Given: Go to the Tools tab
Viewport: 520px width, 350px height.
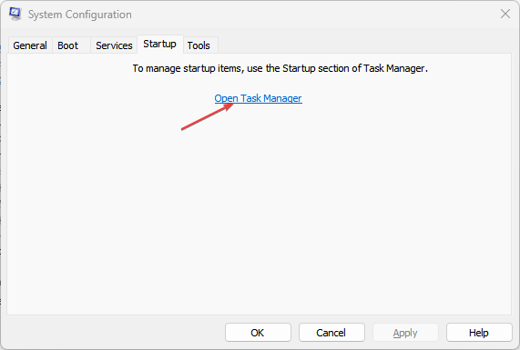Looking at the screenshot, I should (199, 45).
